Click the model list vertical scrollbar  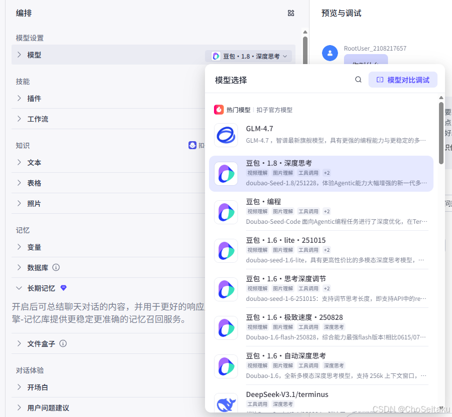pos(441,133)
